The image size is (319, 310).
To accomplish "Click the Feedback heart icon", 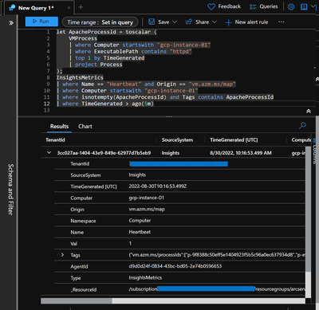I will (211, 6).
